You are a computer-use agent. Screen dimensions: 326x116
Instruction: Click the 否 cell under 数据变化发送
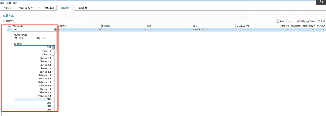pos(309,30)
